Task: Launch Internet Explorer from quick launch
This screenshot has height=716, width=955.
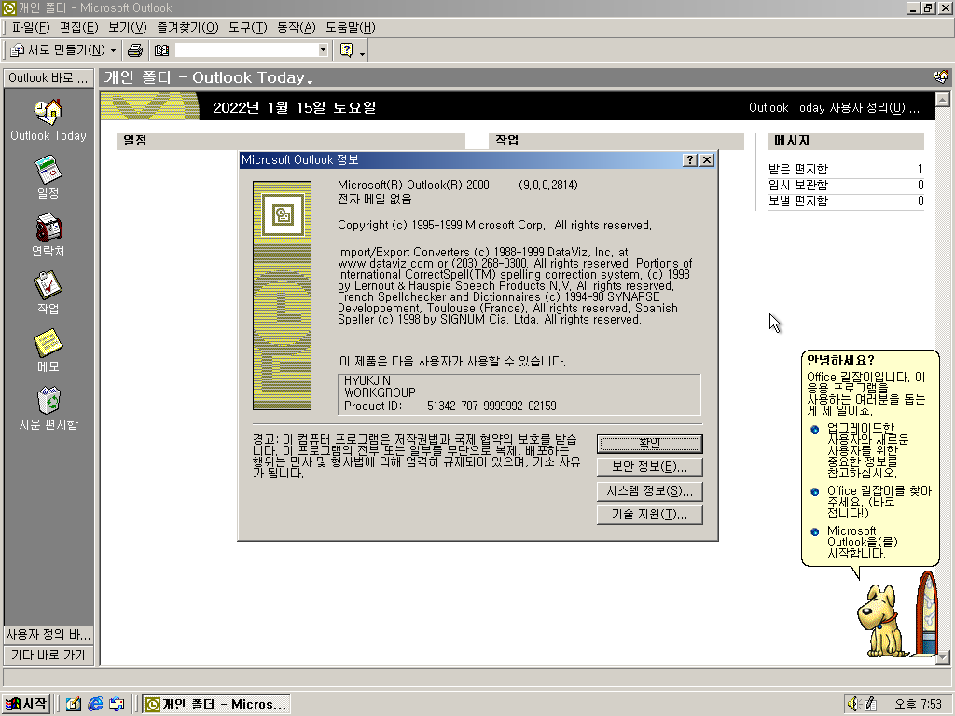Action: (x=95, y=705)
